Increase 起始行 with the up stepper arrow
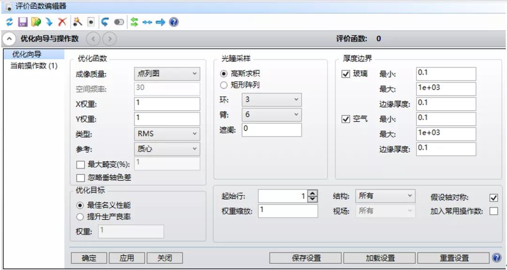 (312, 193)
